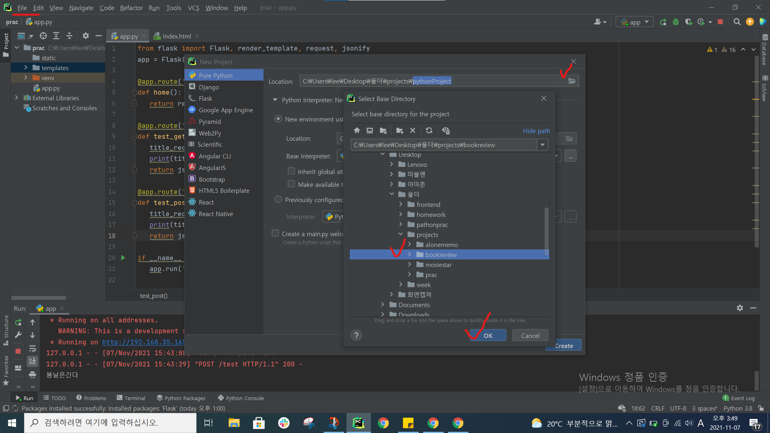Switch to the index.html editor tab
Image resolution: width=770 pixels, height=433 pixels.
click(176, 36)
